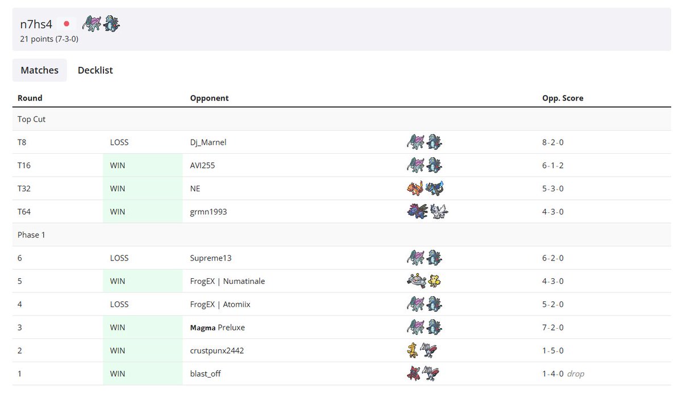Click the red deck icon in blast_off row
The width and height of the screenshot is (682, 394).
[414, 374]
